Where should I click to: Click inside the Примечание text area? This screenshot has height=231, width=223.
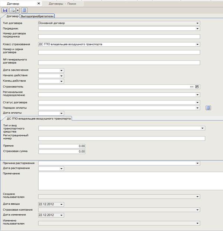(x=119, y=180)
